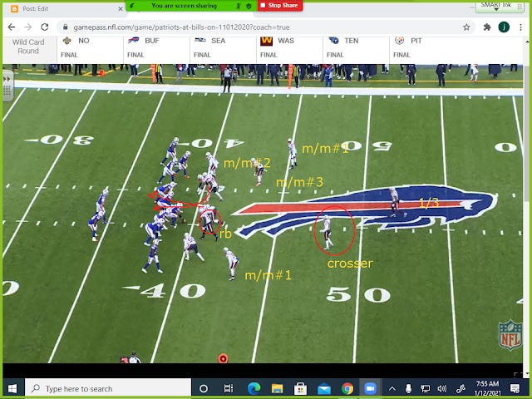Open the volume speaker tray icon
The image size is (532, 399).
click(x=442, y=388)
